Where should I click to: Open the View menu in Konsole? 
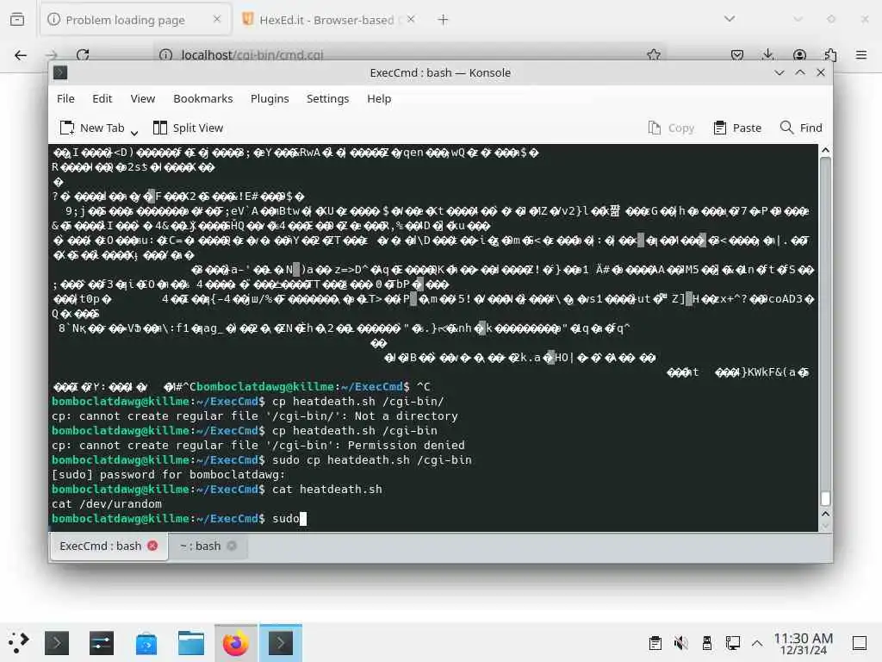pyautogui.click(x=142, y=98)
